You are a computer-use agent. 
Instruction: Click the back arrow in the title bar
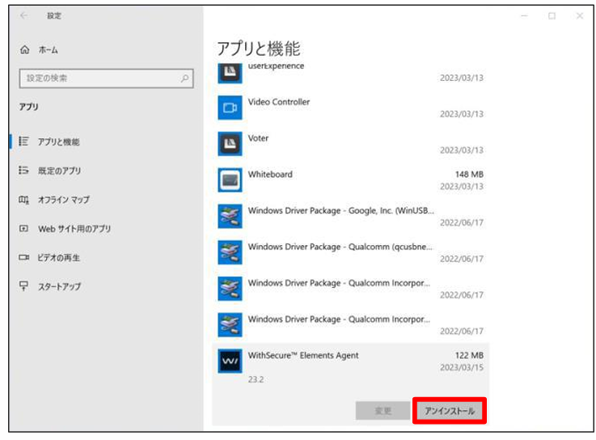24,15
